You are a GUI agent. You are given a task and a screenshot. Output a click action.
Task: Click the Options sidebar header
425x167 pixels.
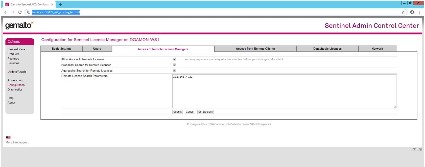pyautogui.click(x=20, y=42)
